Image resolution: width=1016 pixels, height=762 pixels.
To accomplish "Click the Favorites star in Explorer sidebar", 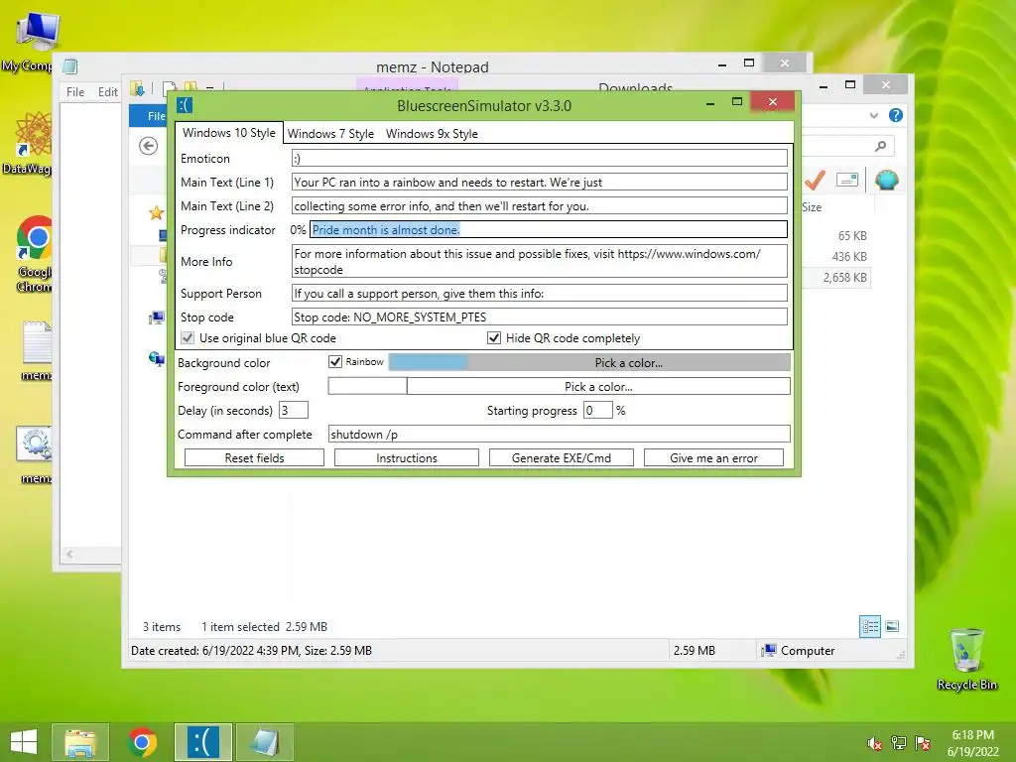I will point(156,213).
